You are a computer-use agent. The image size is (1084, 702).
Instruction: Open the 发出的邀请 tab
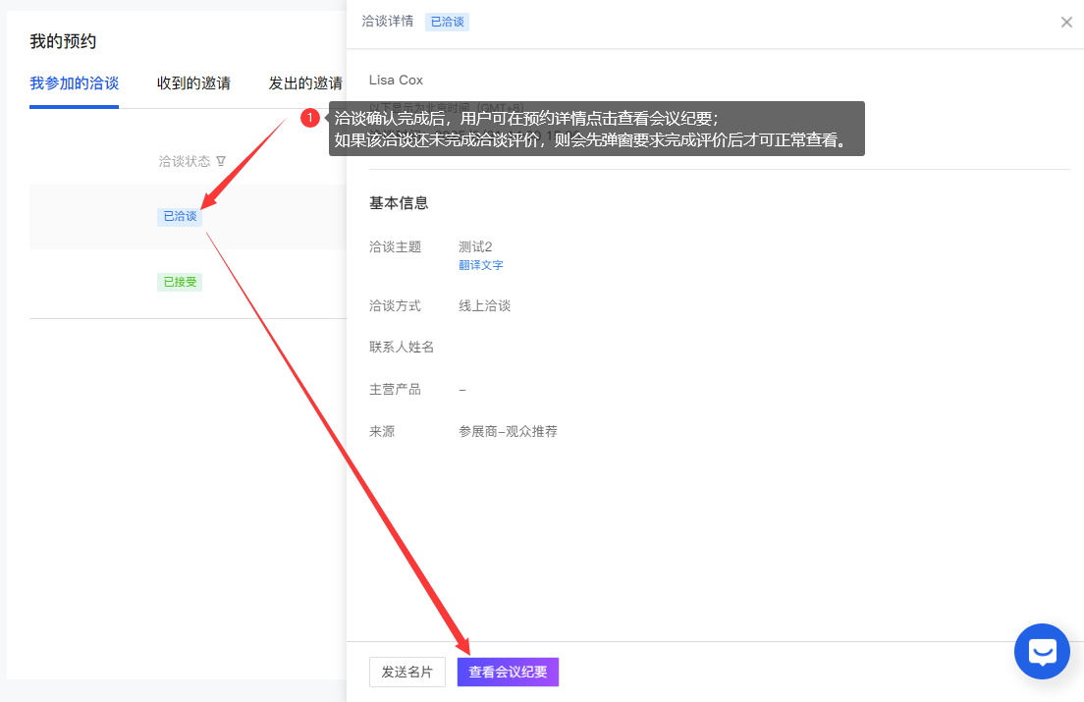pyautogui.click(x=305, y=83)
